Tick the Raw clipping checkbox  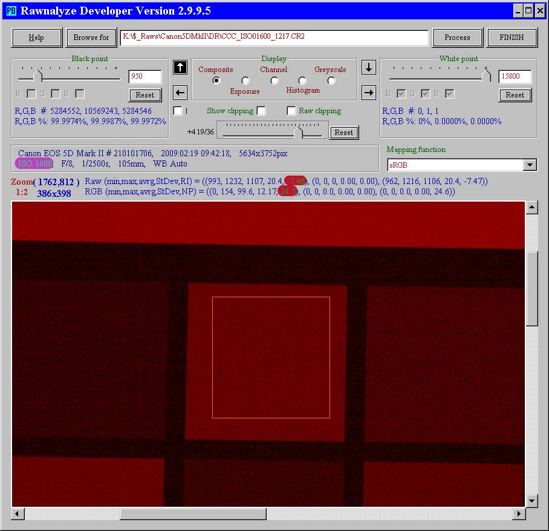(x=291, y=111)
